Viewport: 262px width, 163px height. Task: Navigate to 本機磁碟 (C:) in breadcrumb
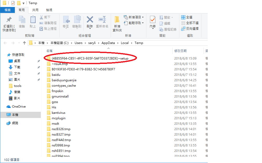(x=60, y=43)
